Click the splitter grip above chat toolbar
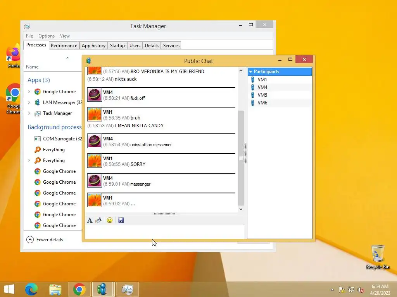 (x=164, y=213)
